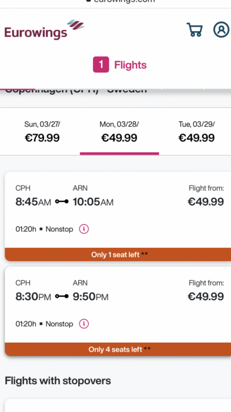Select the Mon, 03/28 date tab
The image size is (231, 412).
[x=119, y=131]
